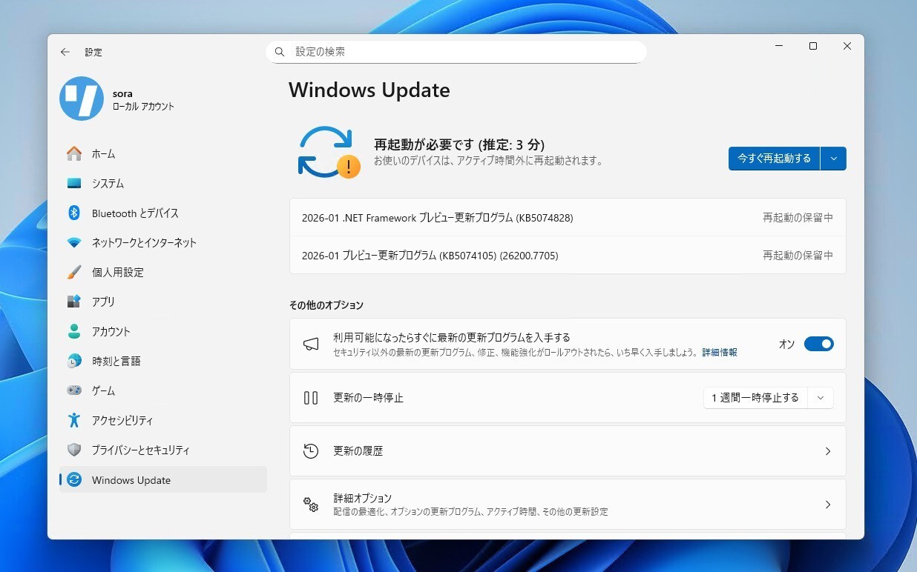Open 更新の履歴 row
The height and width of the screenshot is (572, 917).
568,451
